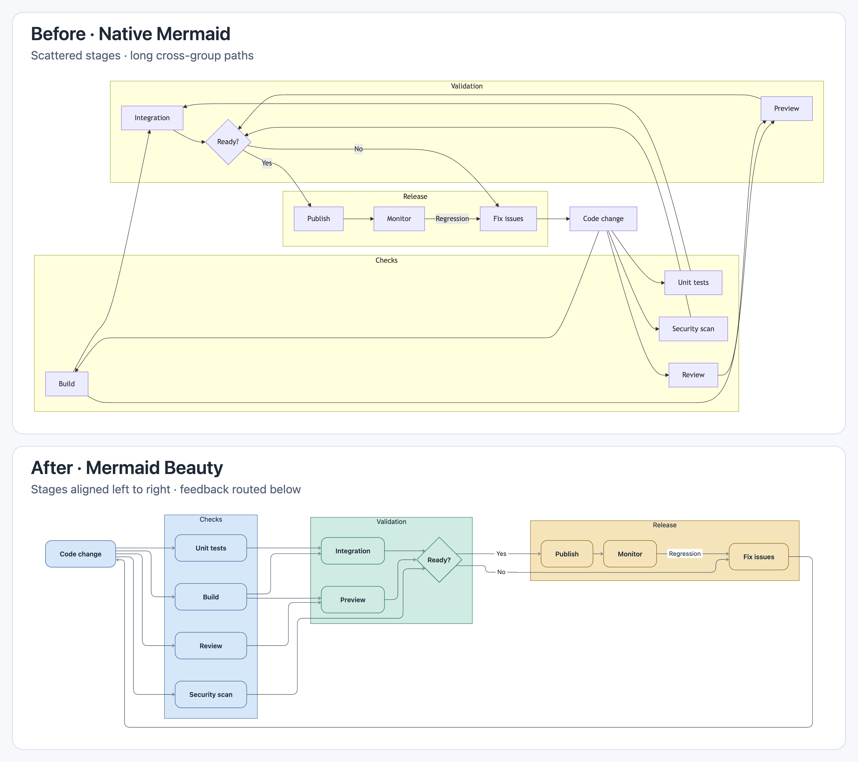Click the green Integration node in the After diagram
Viewport: 858px width, 762px height.
point(353,551)
